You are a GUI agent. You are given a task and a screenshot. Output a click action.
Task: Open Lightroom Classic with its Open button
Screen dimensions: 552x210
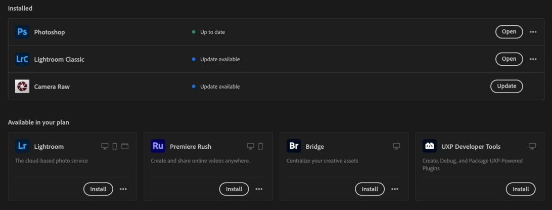[509, 59]
